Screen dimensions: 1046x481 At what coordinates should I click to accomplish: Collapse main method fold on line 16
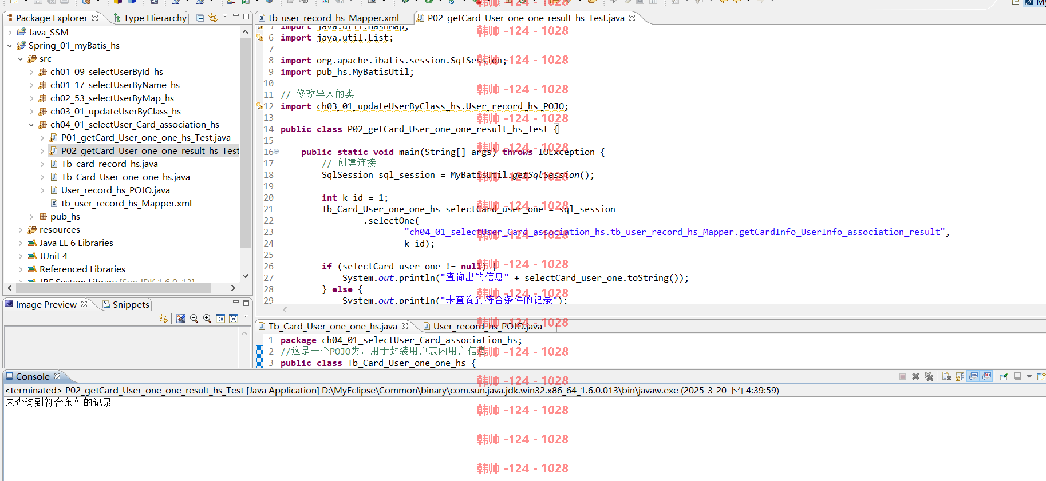pos(277,152)
